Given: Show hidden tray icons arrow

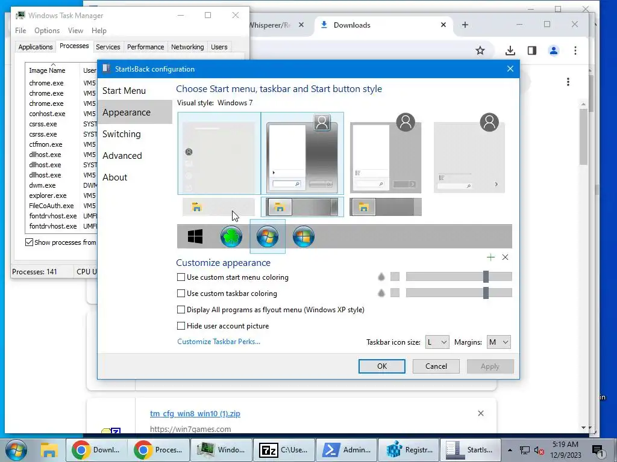Looking at the screenshot, I should tap(510, 450).
